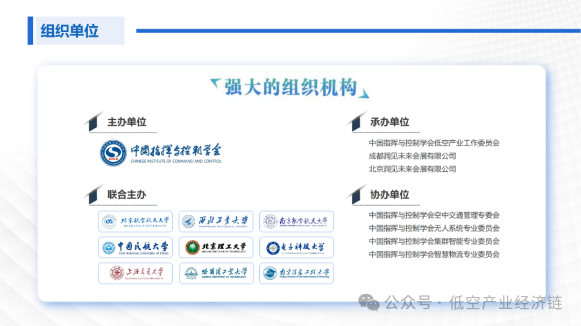The image size is (581, 326).
Task: Click the CHINESE INSTITUTE OF COMMAND AND CONTROL text
Action: tap(176, 161)
